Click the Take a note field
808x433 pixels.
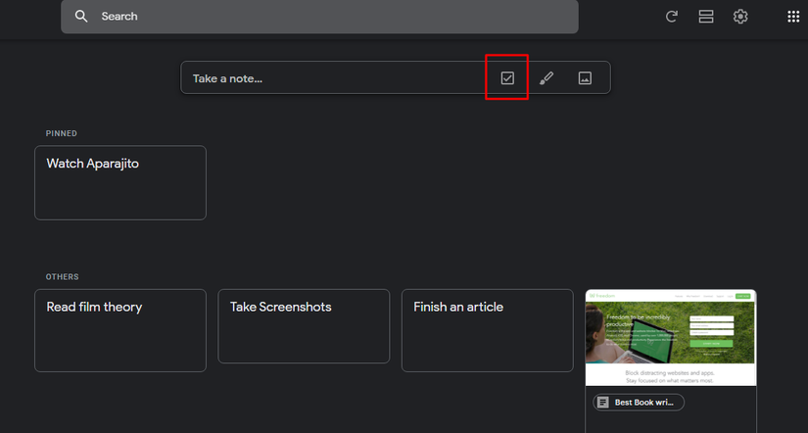pos(396,77)
